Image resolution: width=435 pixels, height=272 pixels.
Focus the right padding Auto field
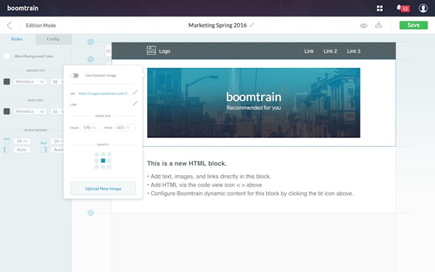[57, 150]
